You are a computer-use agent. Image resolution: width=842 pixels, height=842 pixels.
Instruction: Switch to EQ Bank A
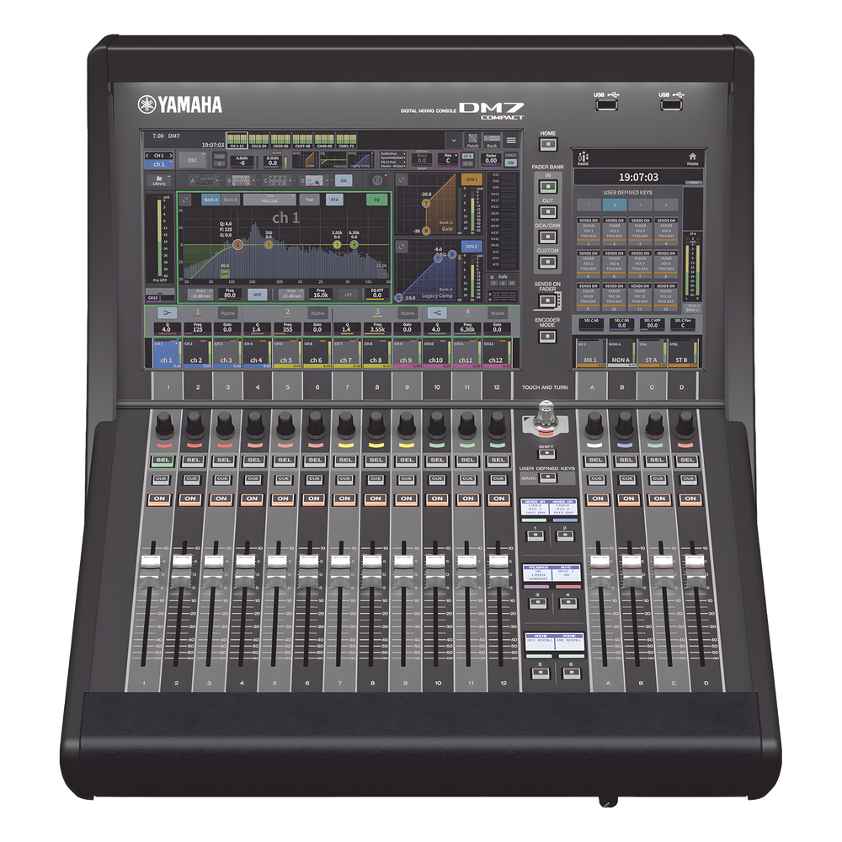pos(210,200)
